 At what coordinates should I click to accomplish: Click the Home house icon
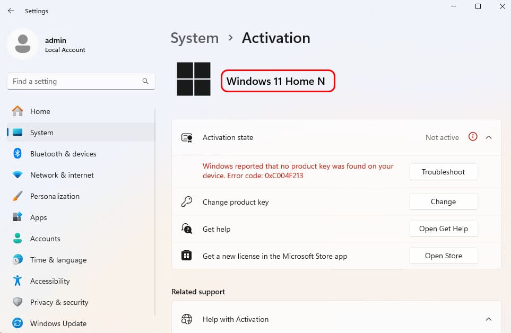(18, 111)
